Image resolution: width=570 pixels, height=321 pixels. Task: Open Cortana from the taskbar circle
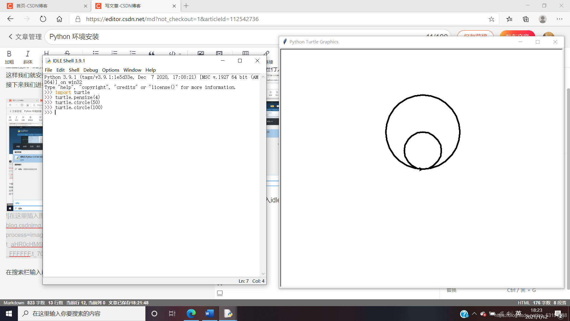(x=154, y=314)
